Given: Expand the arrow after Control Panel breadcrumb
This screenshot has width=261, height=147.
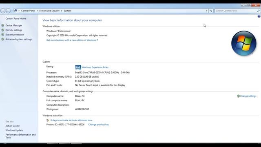Looking at the screenshot, I should pos(37,11).
